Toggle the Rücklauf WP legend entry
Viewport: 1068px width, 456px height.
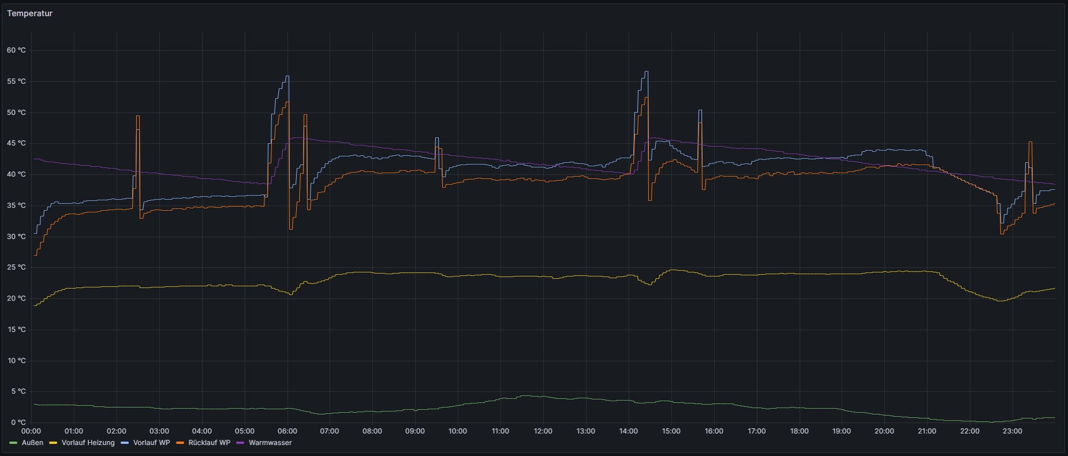(209, 443)
